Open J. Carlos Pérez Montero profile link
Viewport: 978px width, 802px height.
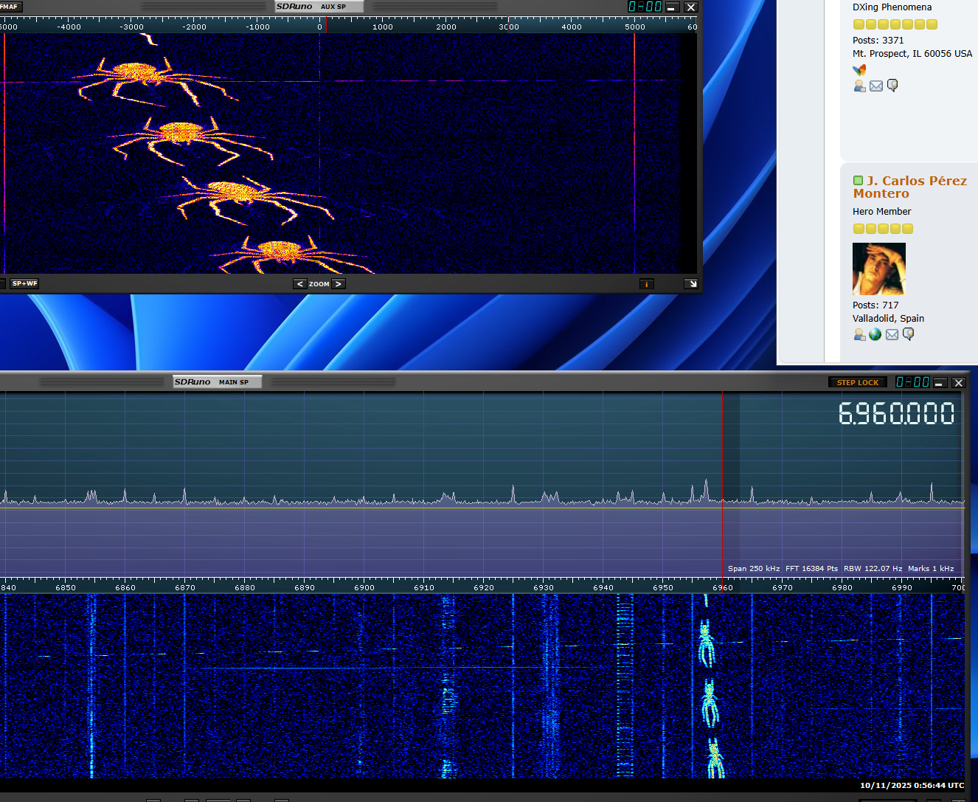pyautogui.click(x=909, y=187)
